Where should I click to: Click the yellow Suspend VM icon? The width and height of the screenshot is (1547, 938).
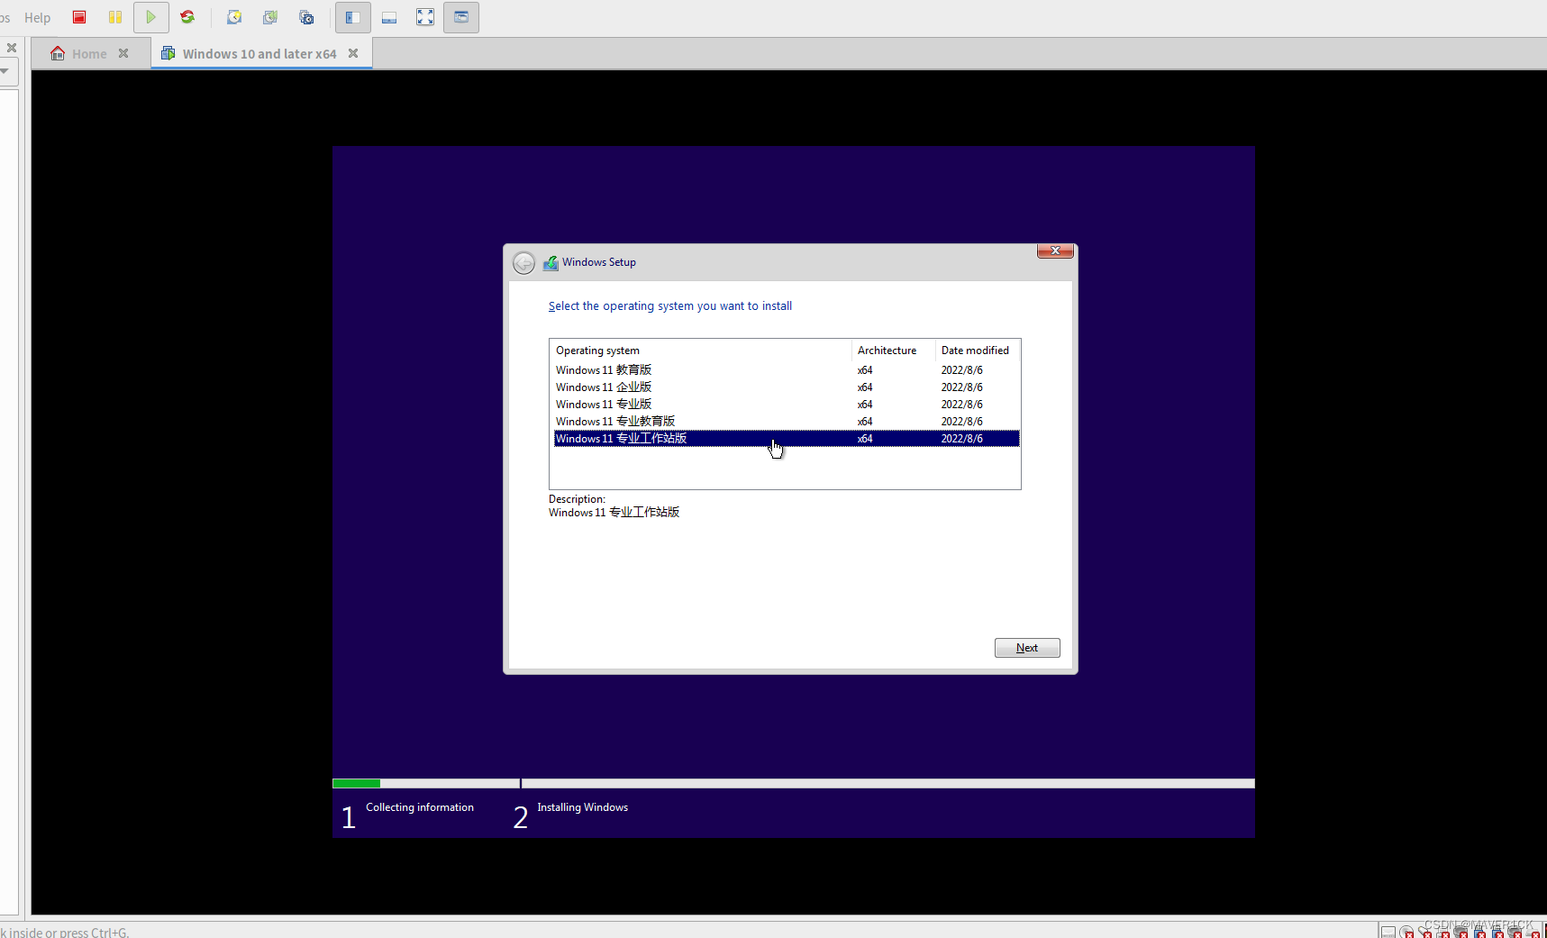(x=115, y=17)
